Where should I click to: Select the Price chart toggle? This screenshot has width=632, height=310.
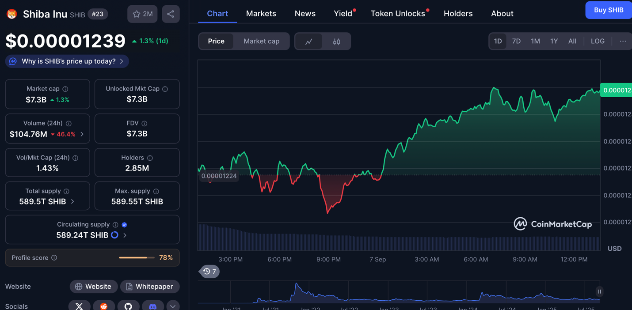(216, 41)
